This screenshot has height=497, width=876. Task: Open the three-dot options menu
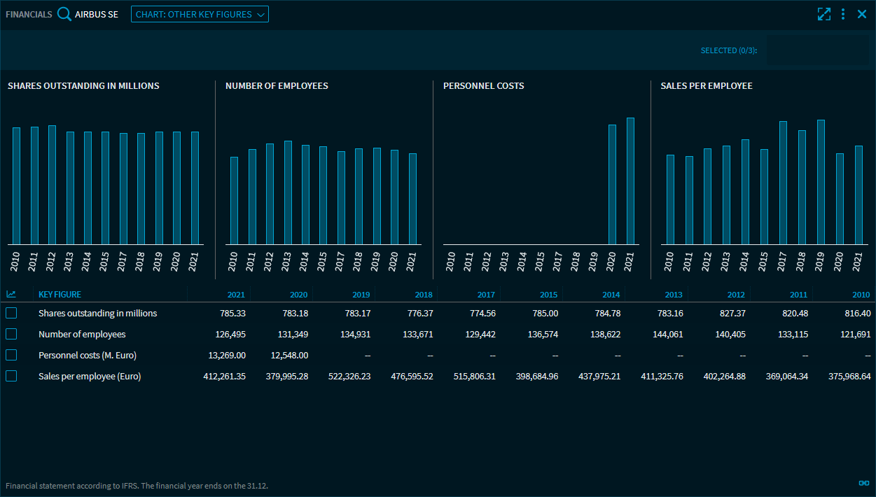tap(843, 14)
